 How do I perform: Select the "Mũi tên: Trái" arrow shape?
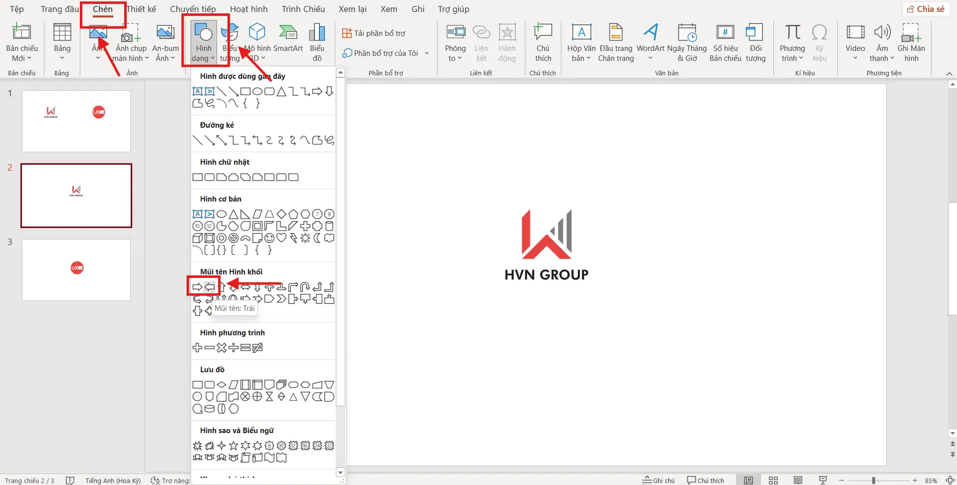(210, 286)
